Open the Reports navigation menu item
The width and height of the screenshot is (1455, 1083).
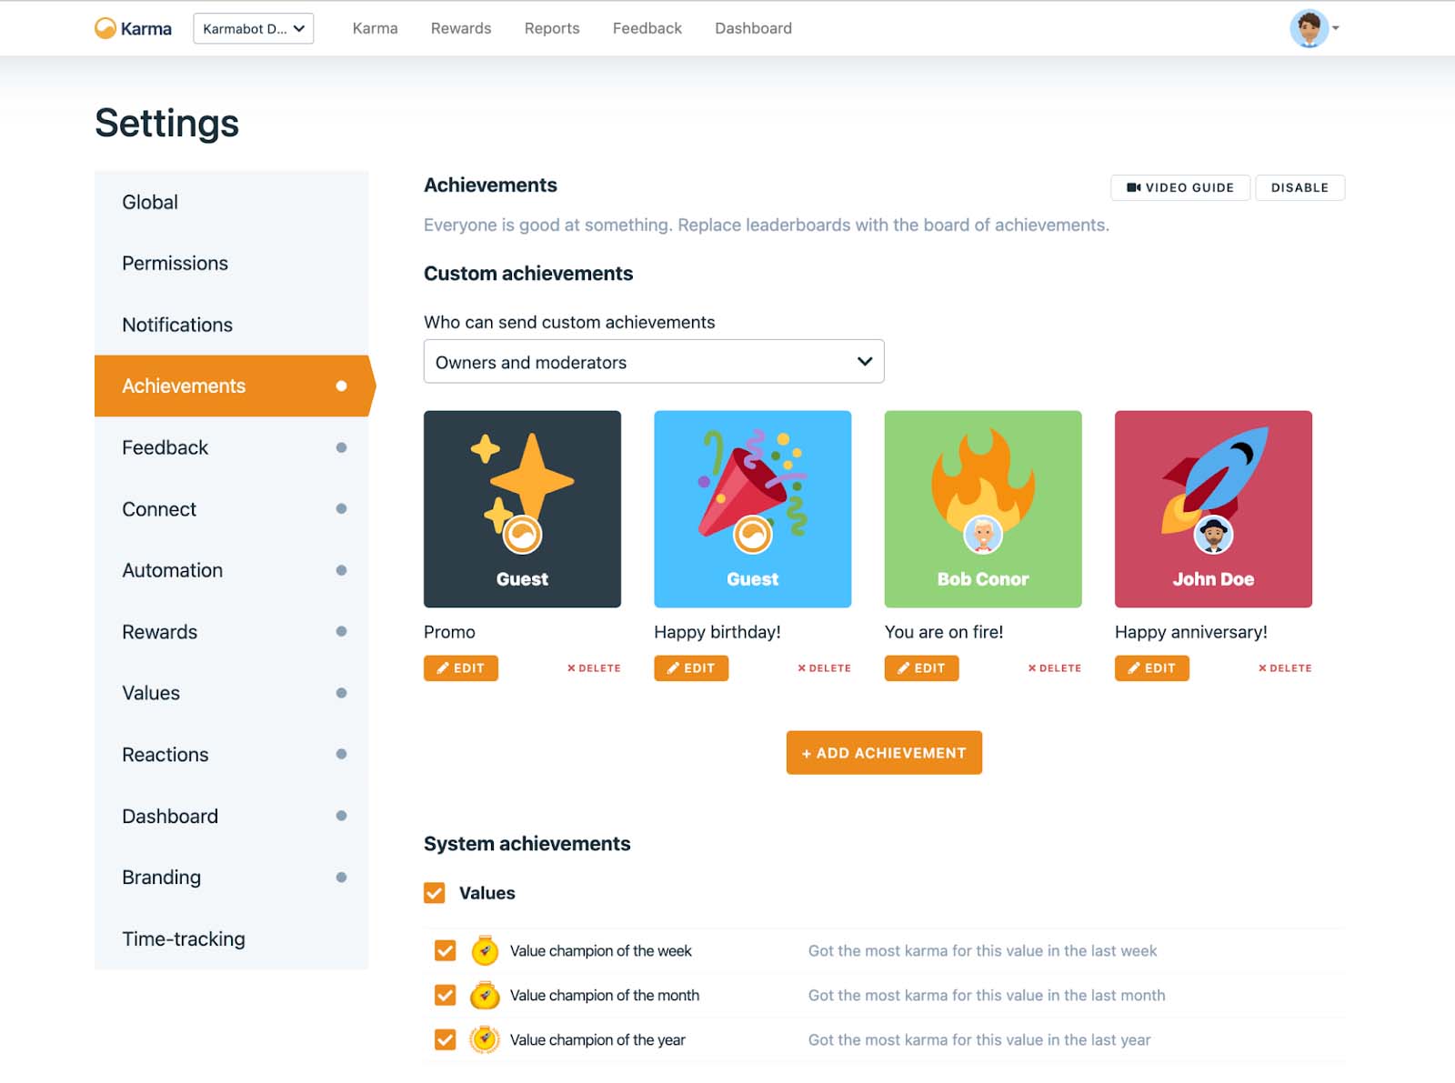coord(551,28)
